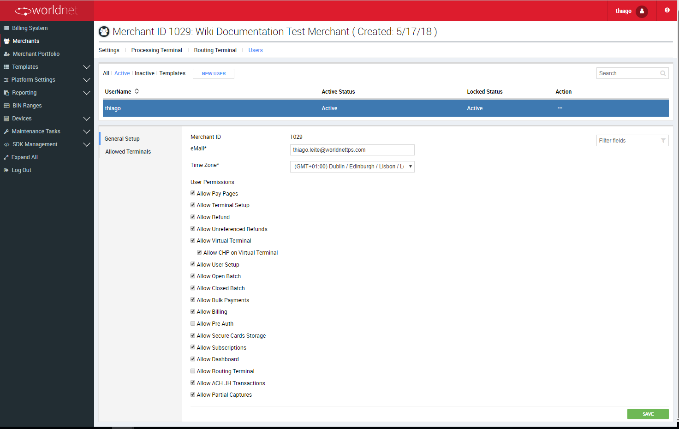Open the thiago account menu in header
The height and width of the screenshot is (429, 679).
[x=631, y=11]
